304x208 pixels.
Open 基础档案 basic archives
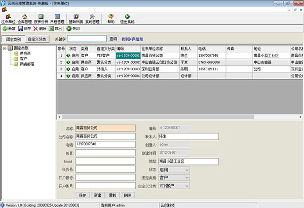[x=76, y=19]
